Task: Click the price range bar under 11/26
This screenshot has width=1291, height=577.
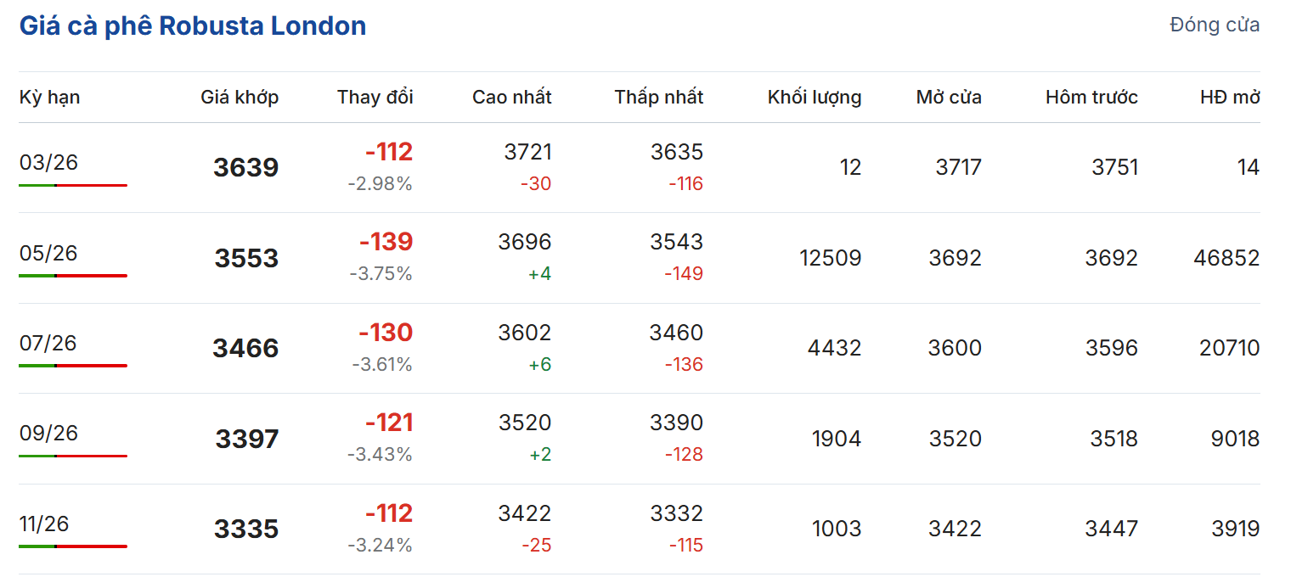Action: (73, 546)
